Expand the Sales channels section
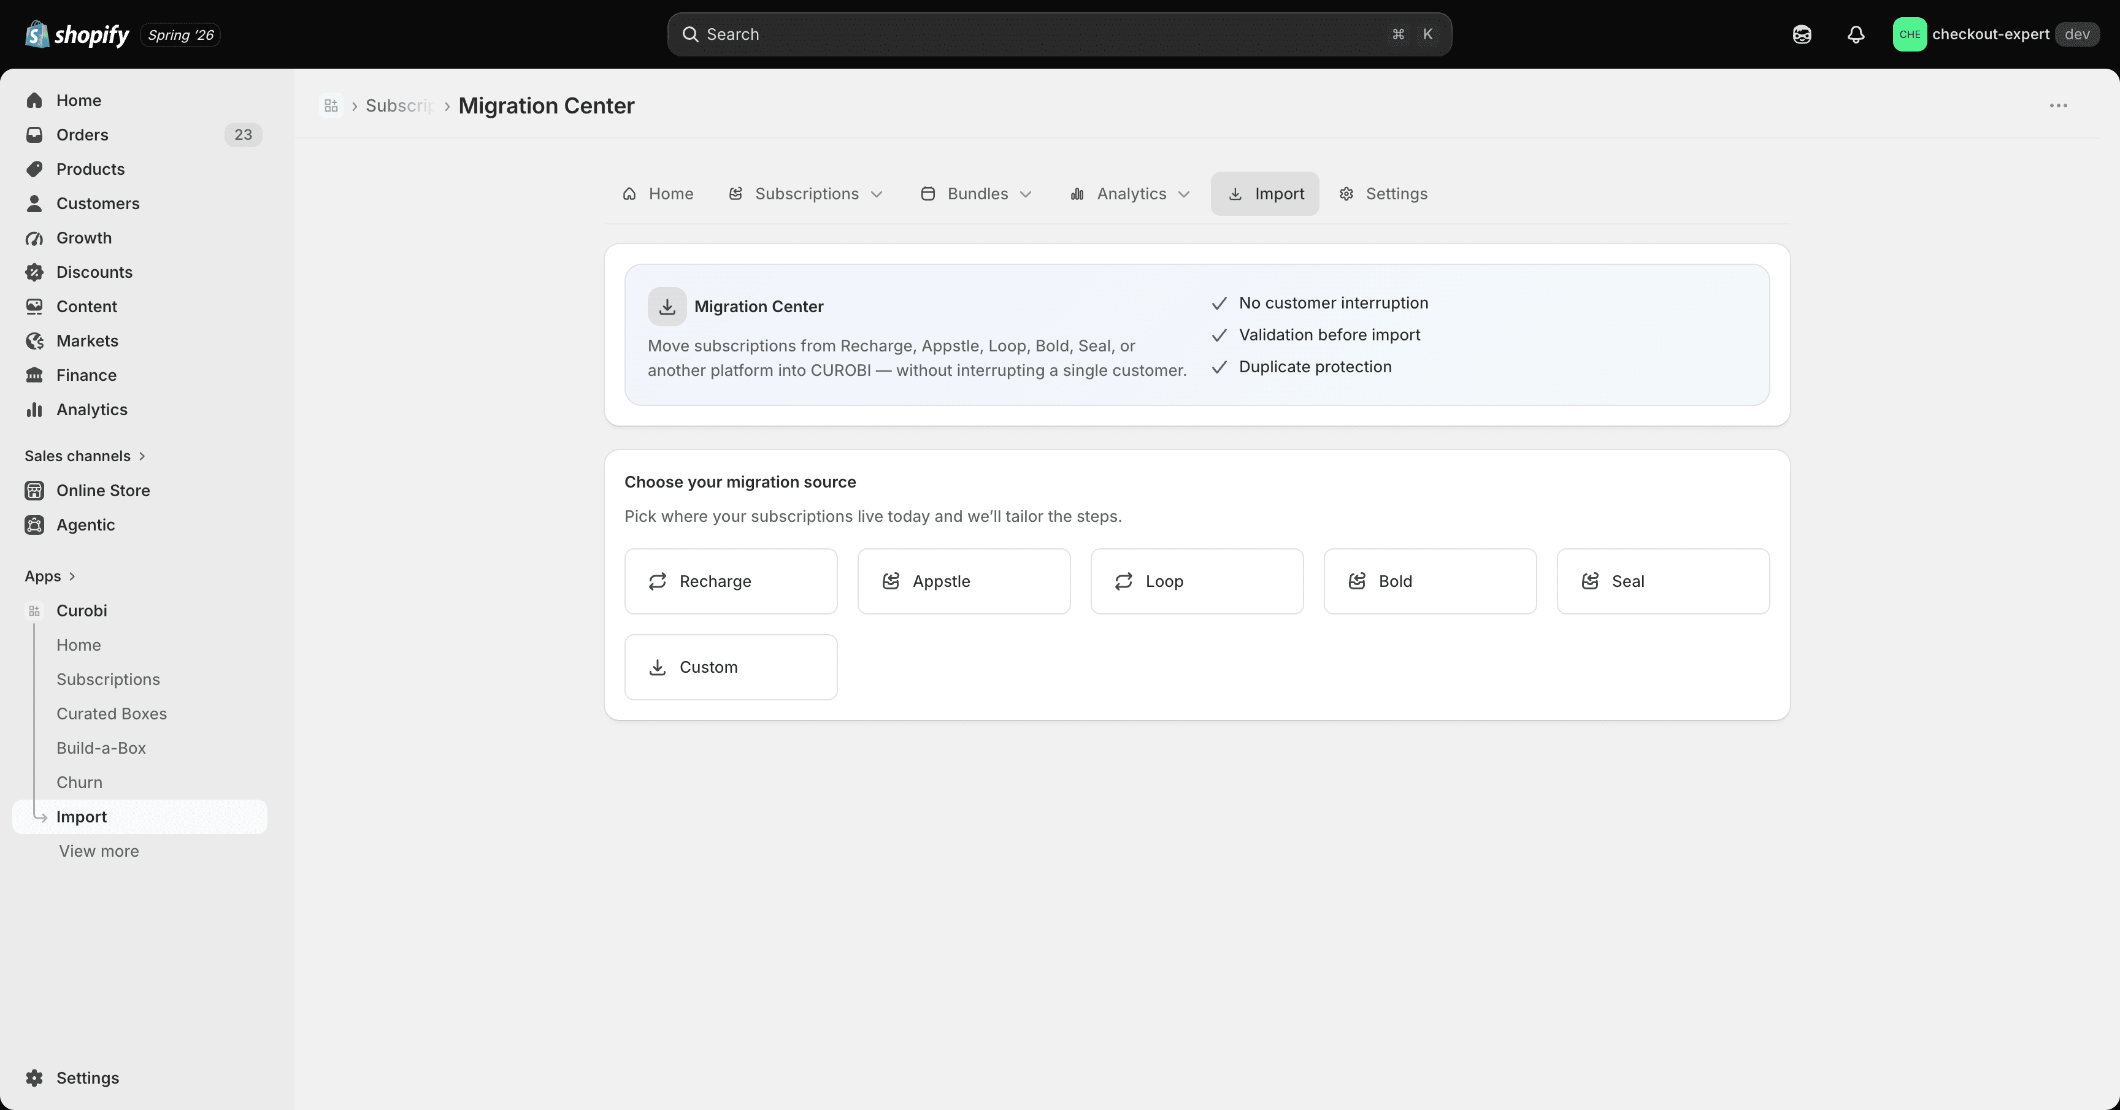The height and width of the screenshot is (1110, 2120). tap(85, 456)
